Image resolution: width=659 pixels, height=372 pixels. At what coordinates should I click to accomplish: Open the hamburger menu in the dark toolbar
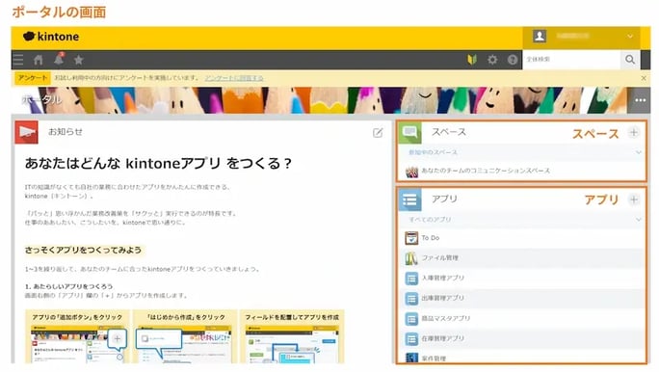click(18, 60)
